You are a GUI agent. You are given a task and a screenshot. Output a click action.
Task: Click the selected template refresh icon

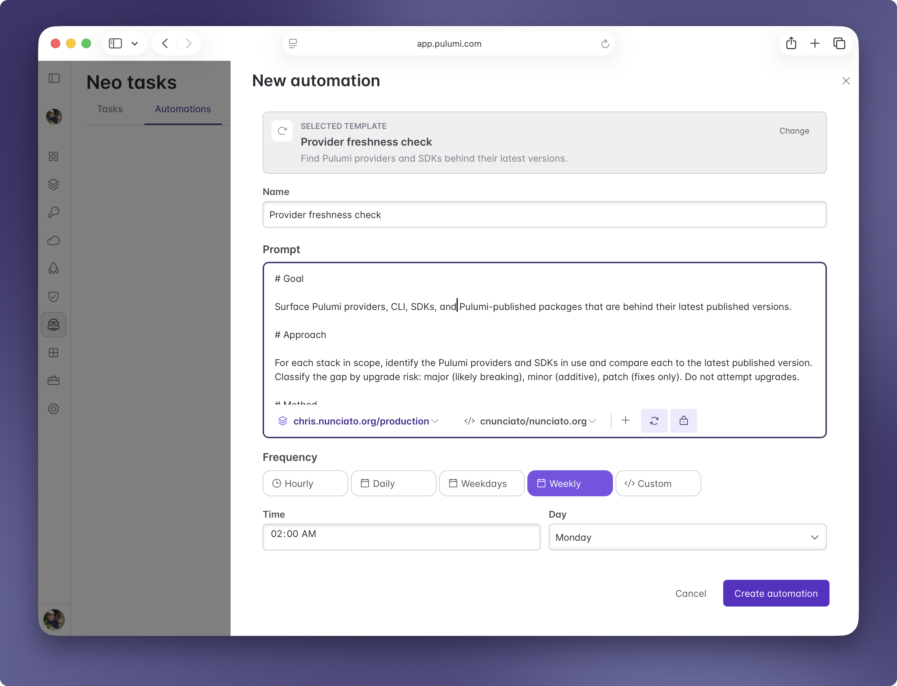point(282,131)
